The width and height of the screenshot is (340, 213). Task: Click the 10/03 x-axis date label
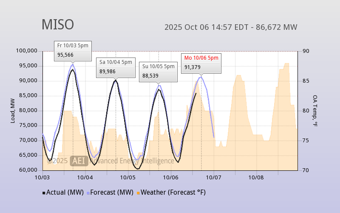pos(42,177)
